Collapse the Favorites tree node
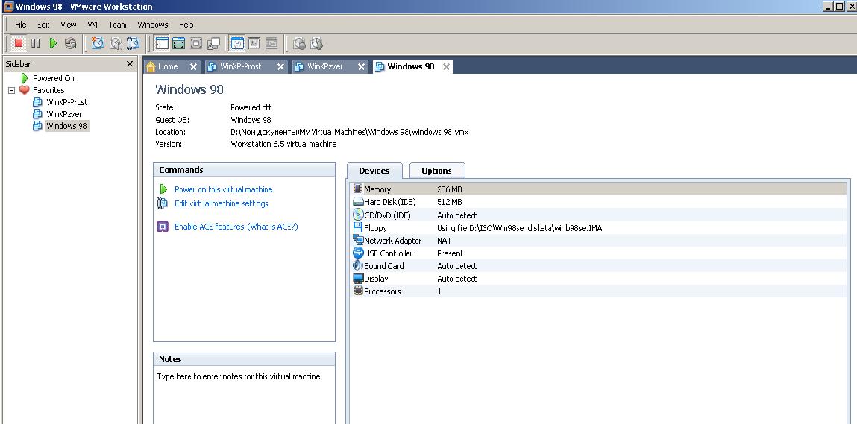Viewport: 857px width, 424px height. tap(11, 90)
